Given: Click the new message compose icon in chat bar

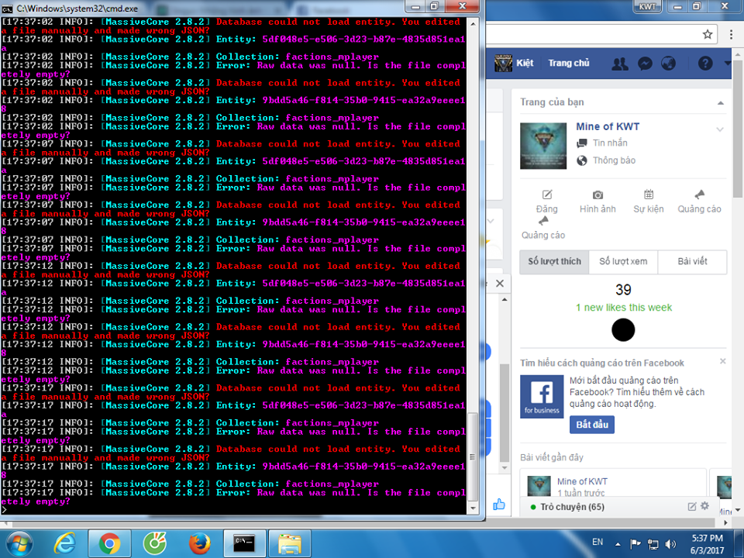Looking at the screenshot, I should click(x=692, y=507).
